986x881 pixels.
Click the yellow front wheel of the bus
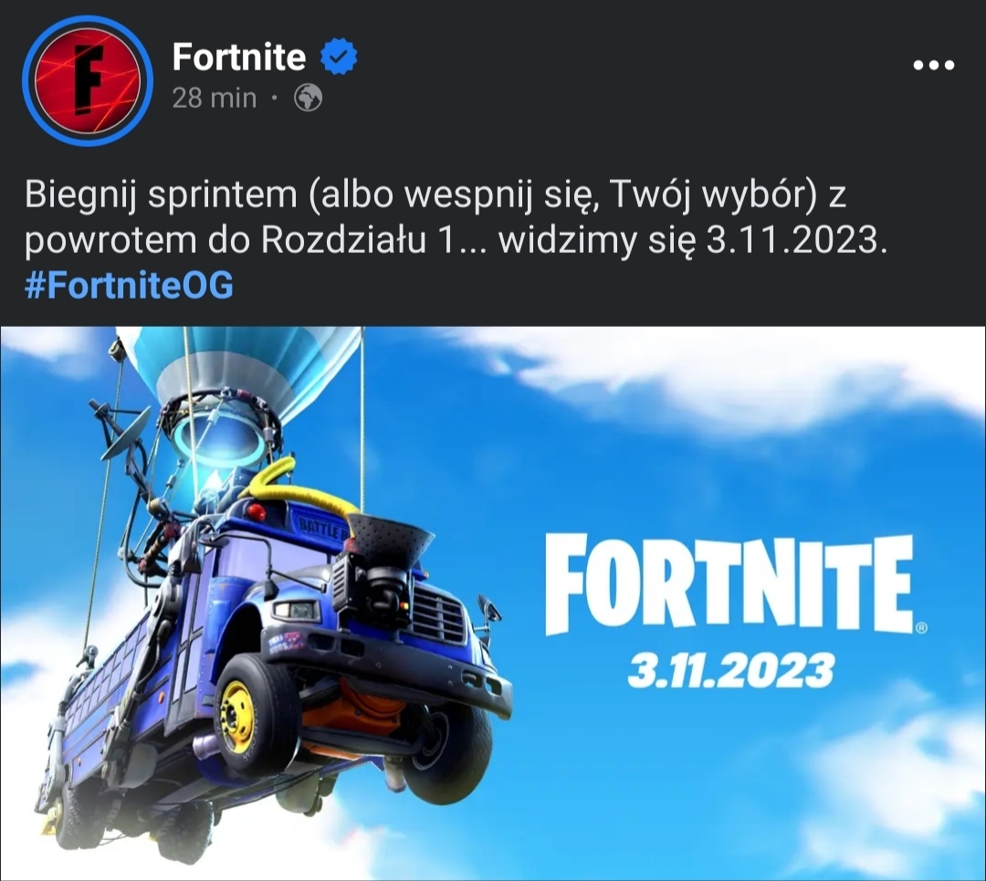[x=237, y=718]
